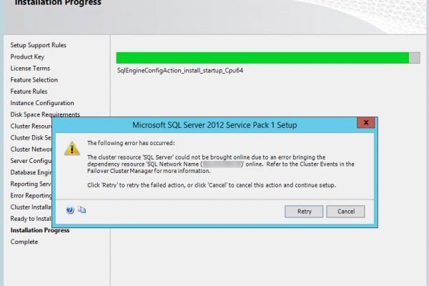Select Feature Rules in step list
The image size is (429, 286).
(29, 92)
